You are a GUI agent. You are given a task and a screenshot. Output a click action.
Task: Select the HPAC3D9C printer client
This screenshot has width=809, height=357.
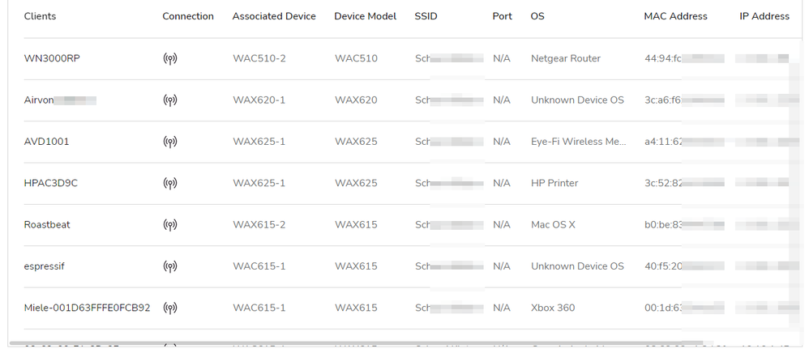click(x=51, y=183)
